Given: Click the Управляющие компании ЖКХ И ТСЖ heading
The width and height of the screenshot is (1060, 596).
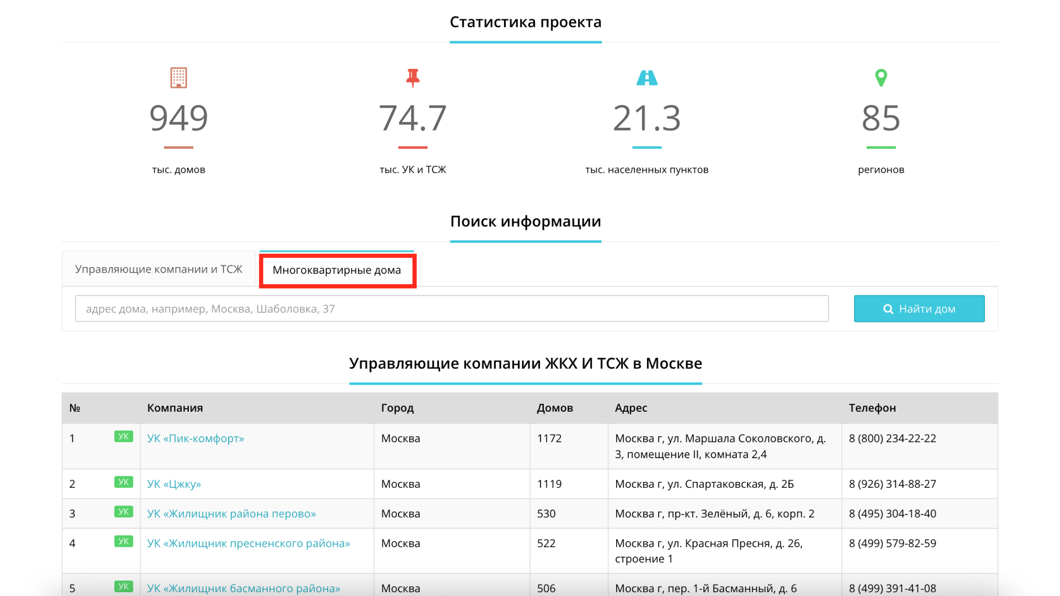Looking at the screenshot, I should 526,364.
